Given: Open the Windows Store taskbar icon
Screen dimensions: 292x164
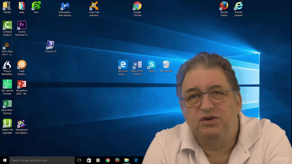Looking at the screenshot, I should 89,160.
